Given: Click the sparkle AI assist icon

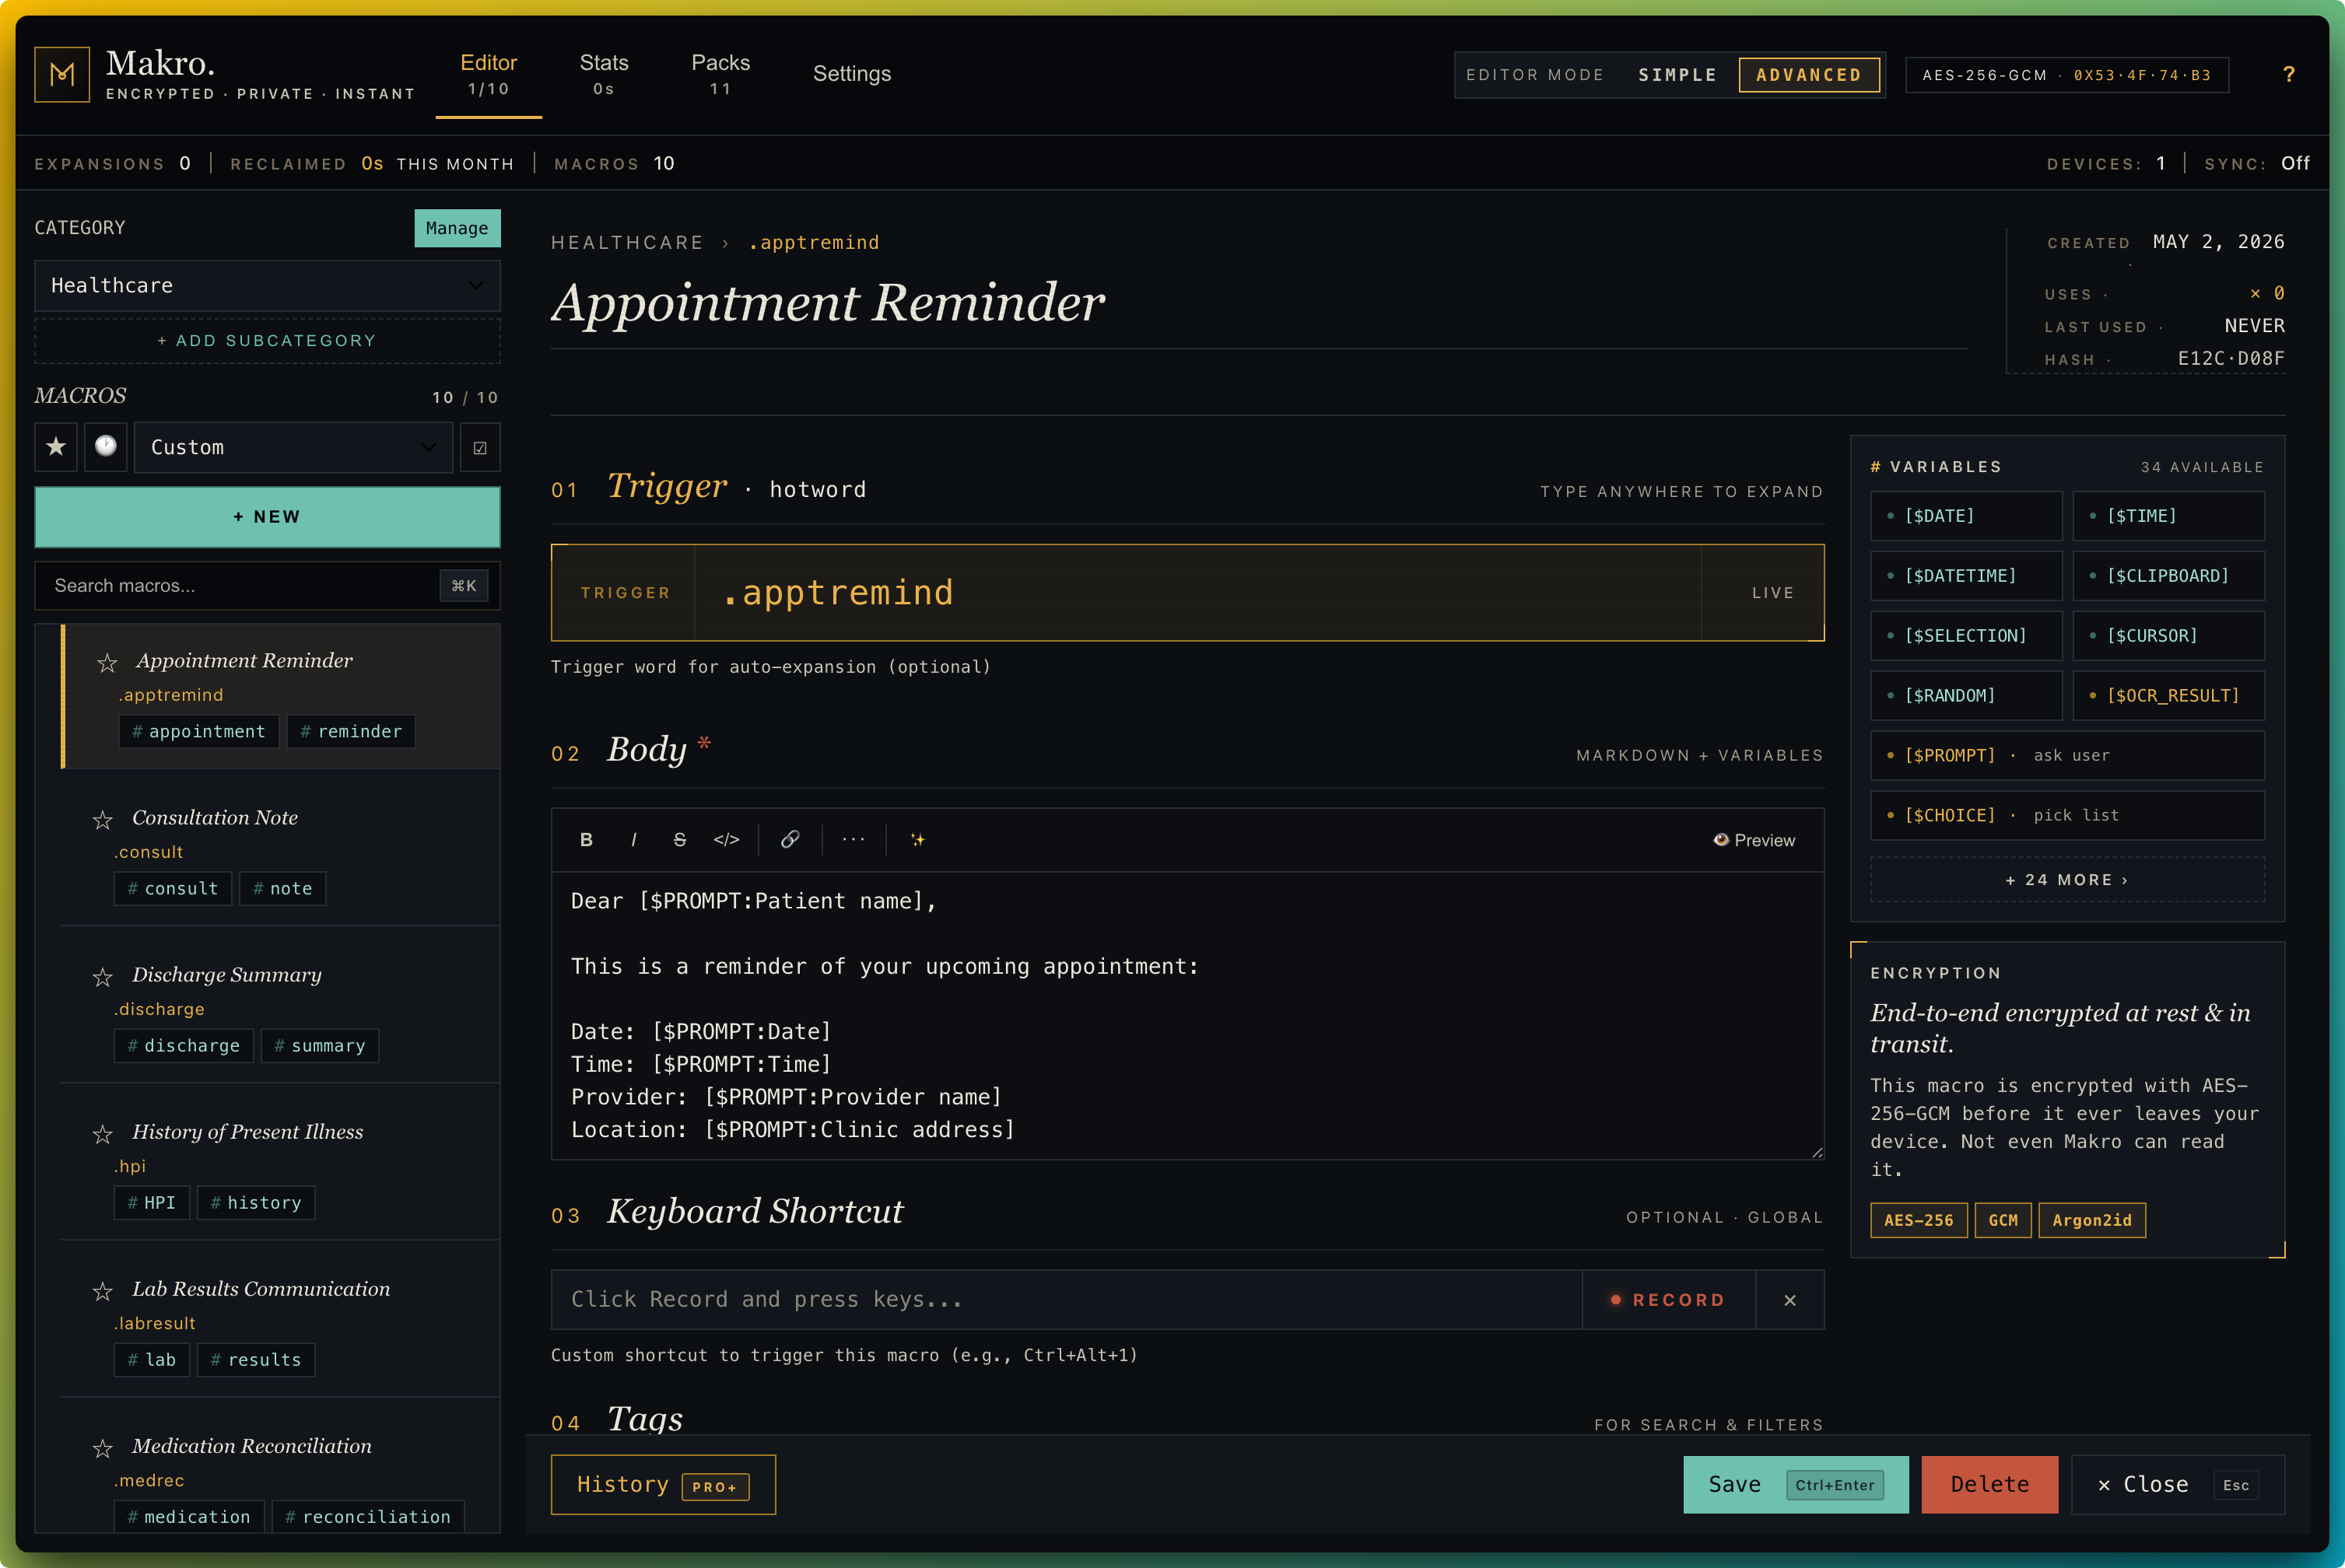Looking at the screenshot, I should point(917,840).
